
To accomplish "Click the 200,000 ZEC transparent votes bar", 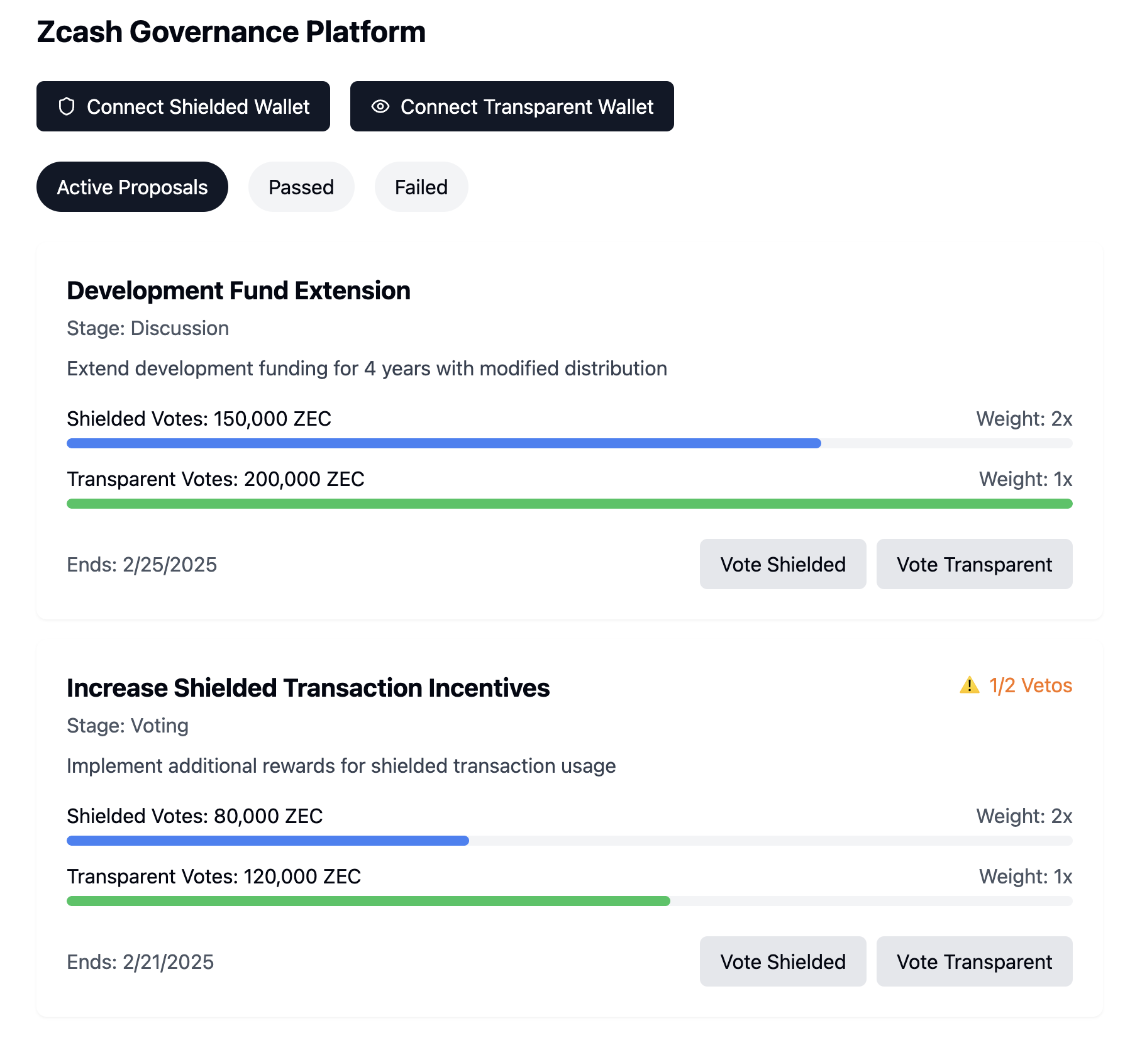I will (x=569, y=504).
